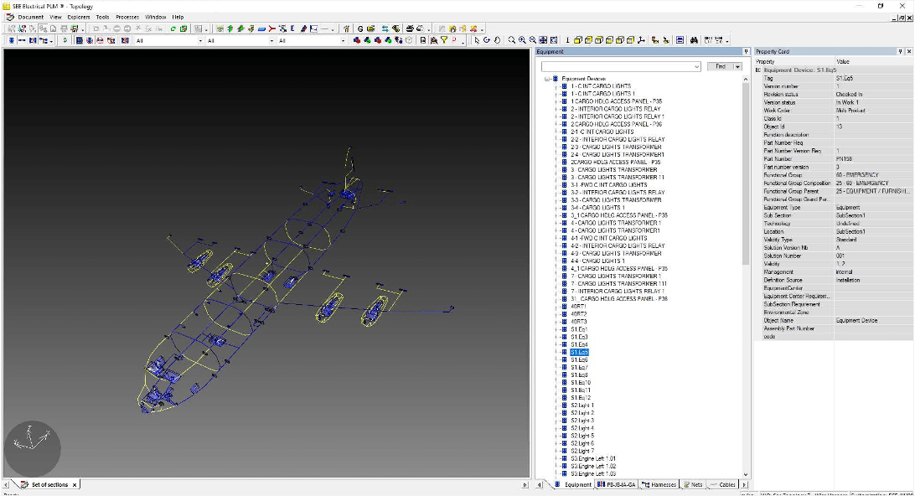Open the Processes menu

tap(126, 16)
